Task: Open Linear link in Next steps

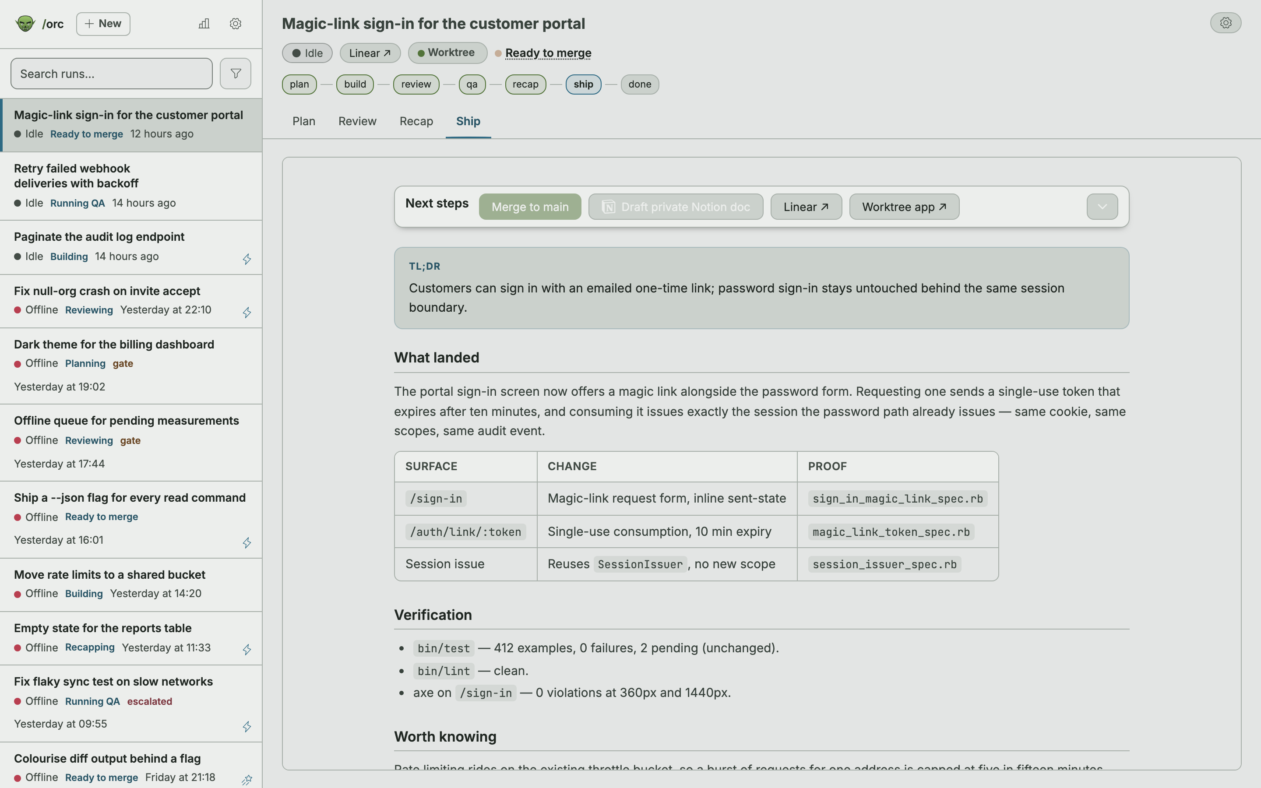Action: (806, 207)
